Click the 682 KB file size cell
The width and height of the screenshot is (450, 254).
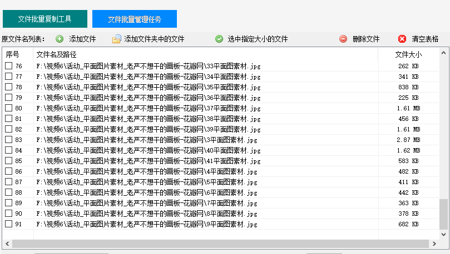(408, 224)
